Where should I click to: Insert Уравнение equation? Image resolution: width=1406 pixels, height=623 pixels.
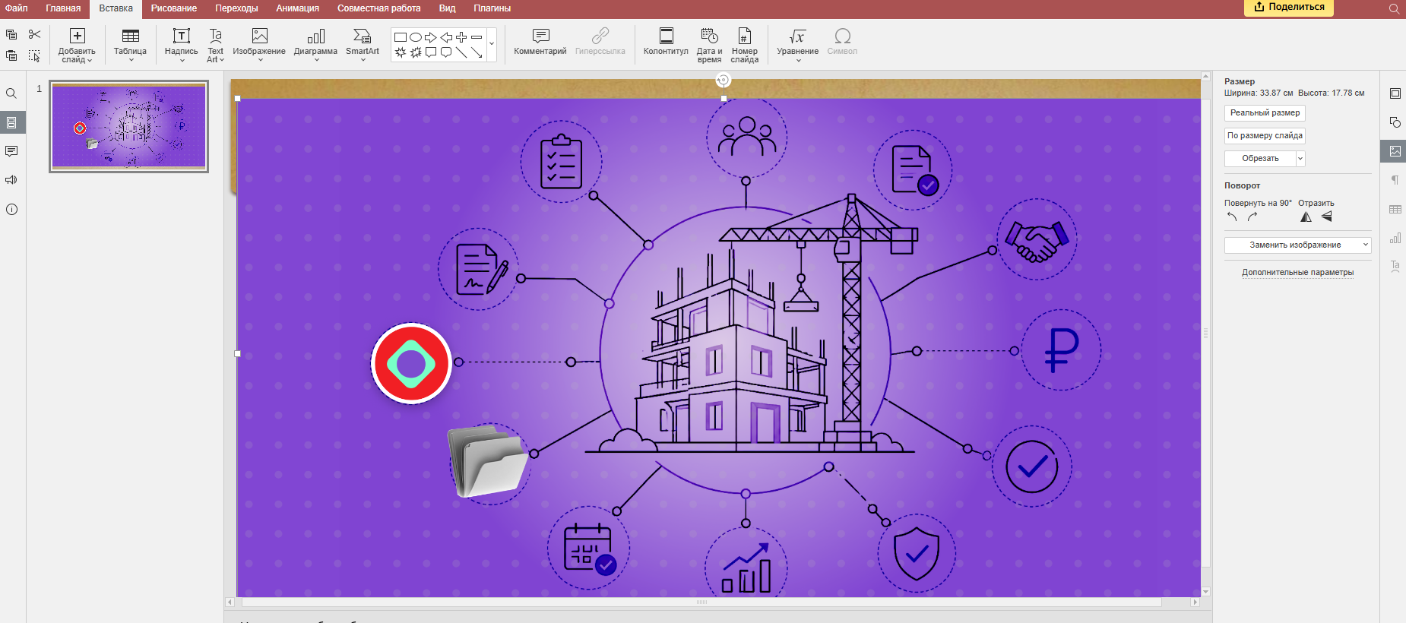797,44
